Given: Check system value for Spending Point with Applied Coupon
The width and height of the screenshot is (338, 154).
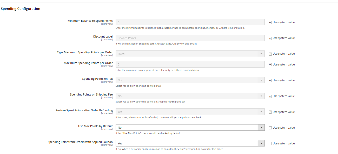Looking at the screenshot, I should [270, 144].
